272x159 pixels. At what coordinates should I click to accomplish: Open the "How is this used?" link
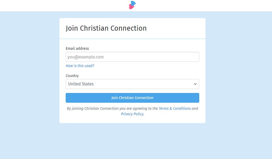[x=80, y=66]
